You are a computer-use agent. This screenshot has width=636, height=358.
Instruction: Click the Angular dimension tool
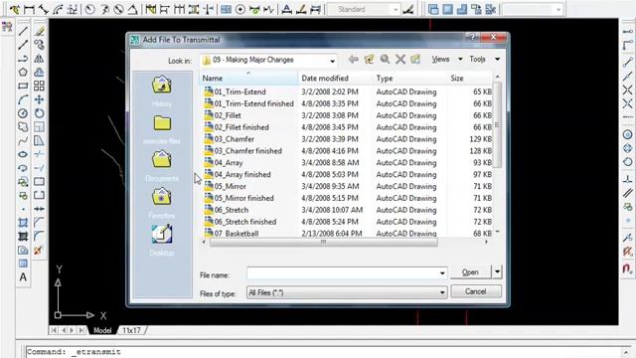point(132,9)
